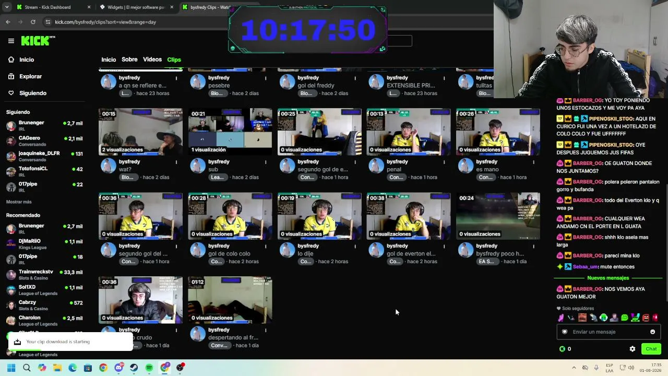668x376 pixels.
Task: Click the laughing mustache man emote
Action: point(582,318)
